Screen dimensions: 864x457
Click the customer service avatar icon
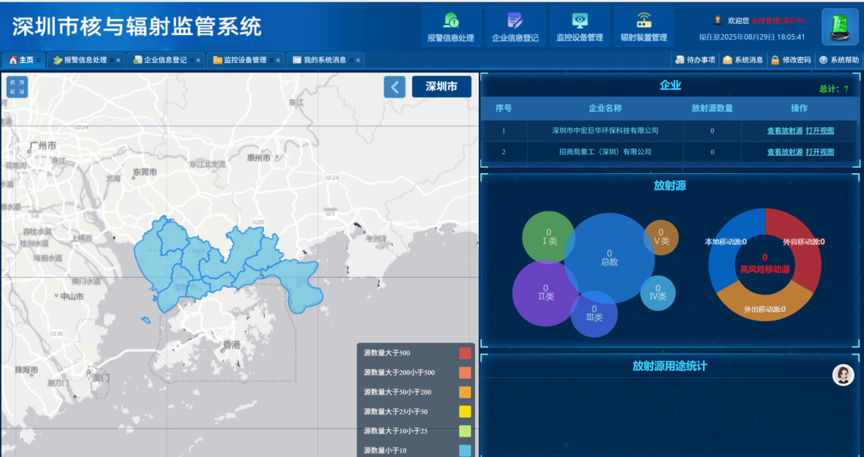click(843, 374)
